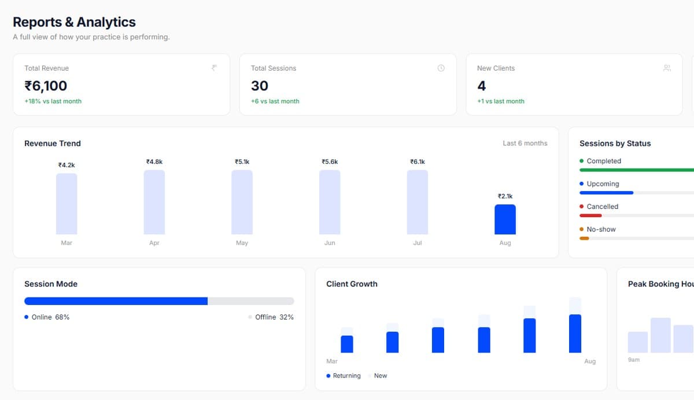Click the Returning legend item
This screenshot has height=400, width=694.
pyautogui.click(x=344, y=376)
